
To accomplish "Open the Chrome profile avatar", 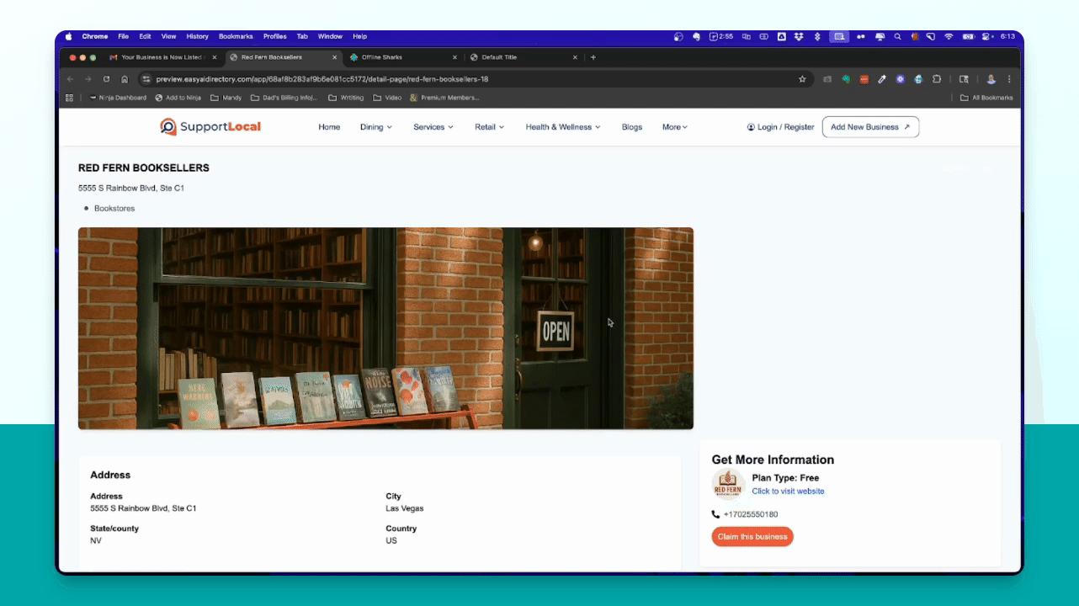I will (991, 79).
